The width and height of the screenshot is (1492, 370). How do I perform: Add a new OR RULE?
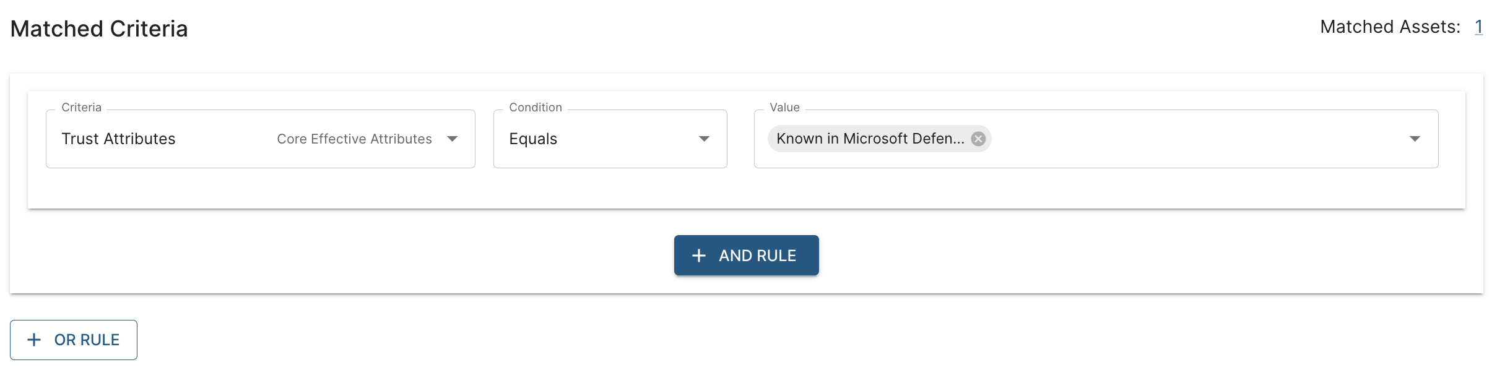[74, 340]
